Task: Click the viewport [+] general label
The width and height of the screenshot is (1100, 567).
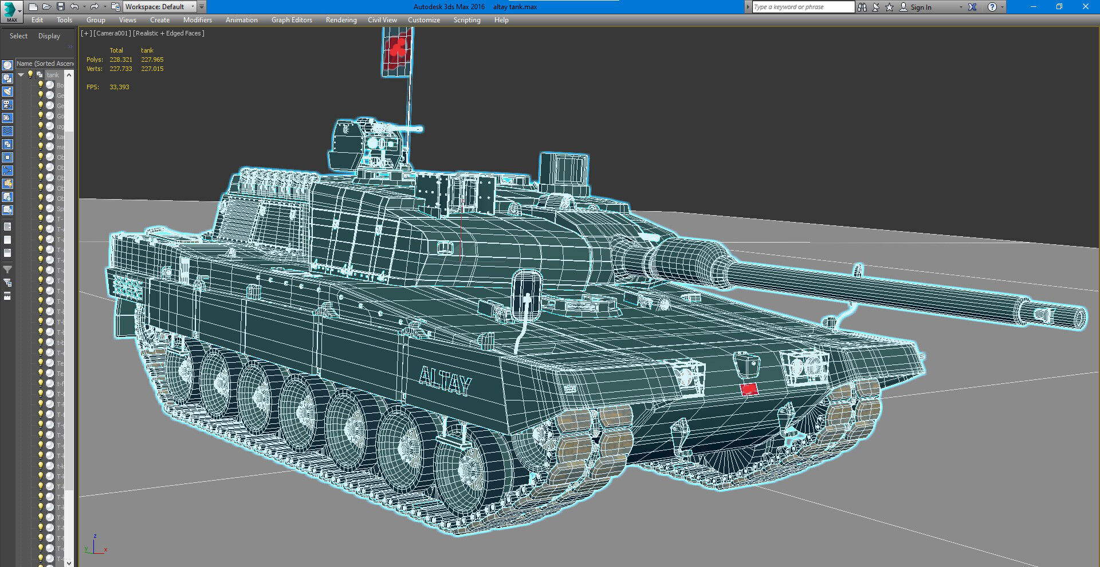Action: pyautogui.click(x=86, y=33)
